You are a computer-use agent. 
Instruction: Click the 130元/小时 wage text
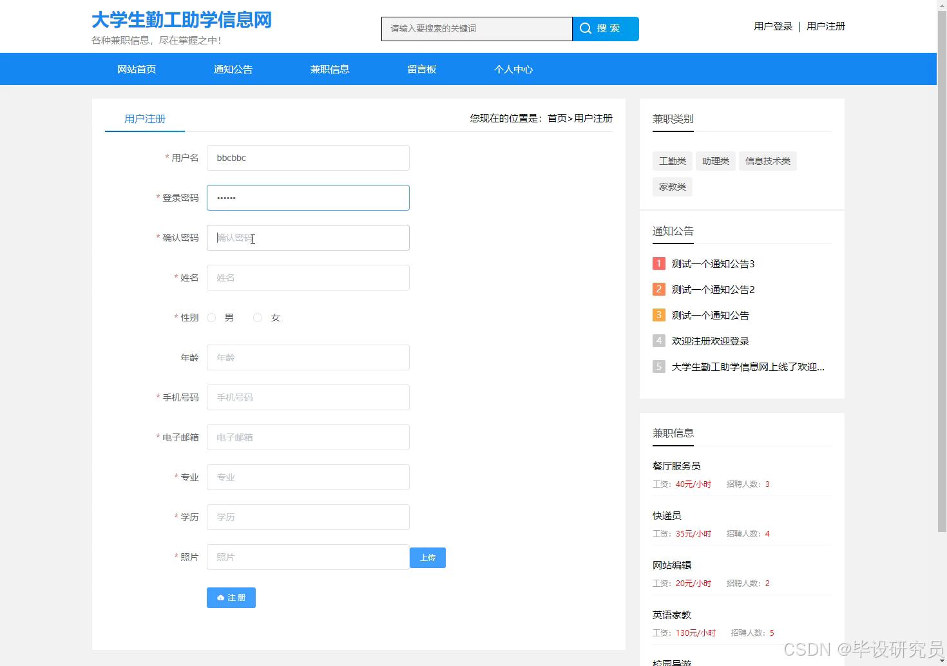pos(696,633)
